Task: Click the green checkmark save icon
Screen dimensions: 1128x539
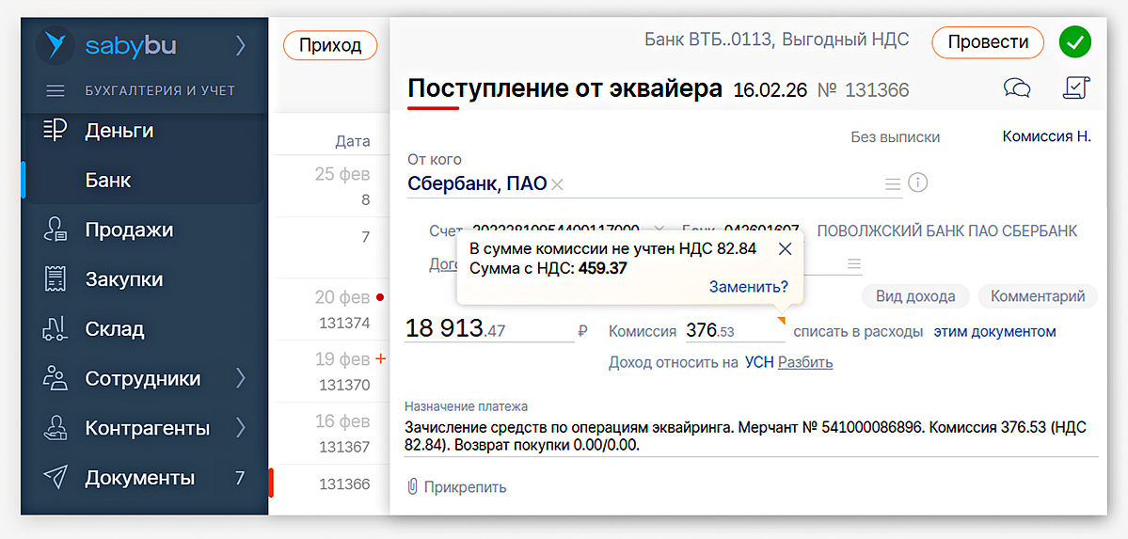Action: [x=1074, y=42]
